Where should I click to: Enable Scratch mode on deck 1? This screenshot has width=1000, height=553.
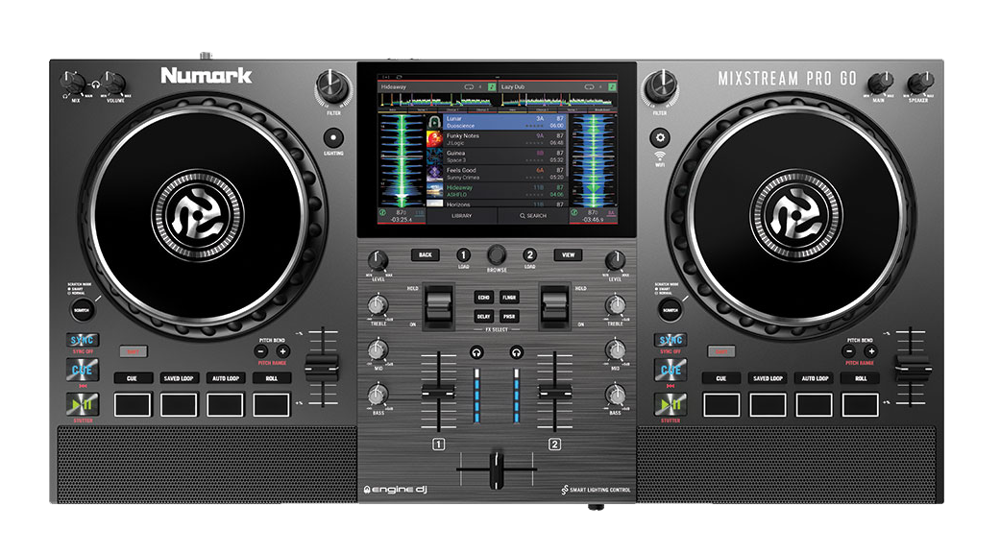click(82, 310)
